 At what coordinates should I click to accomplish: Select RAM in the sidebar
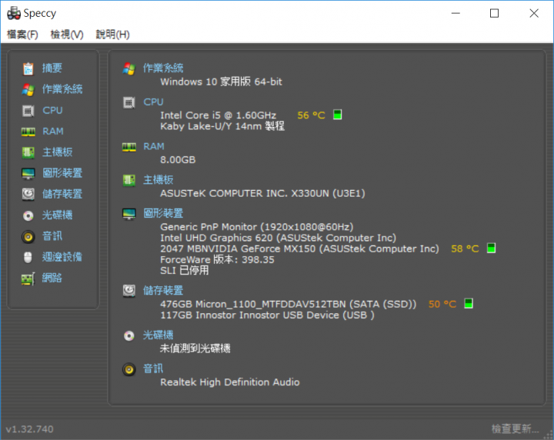pos(53,132)
